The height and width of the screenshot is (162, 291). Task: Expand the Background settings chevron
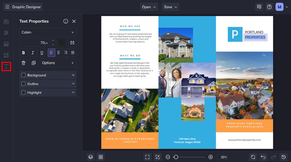[73, 75]
